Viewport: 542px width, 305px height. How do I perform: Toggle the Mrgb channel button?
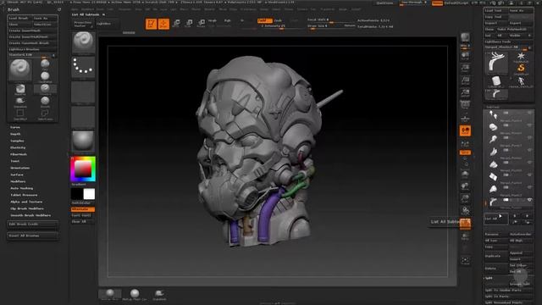[213, 20]
